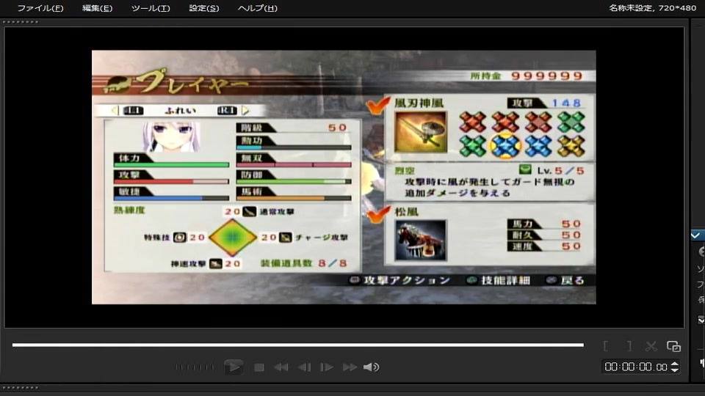Viewport: 705px width, 396px height.
Task: Open the 設定(S) menu
Action: 203,8
